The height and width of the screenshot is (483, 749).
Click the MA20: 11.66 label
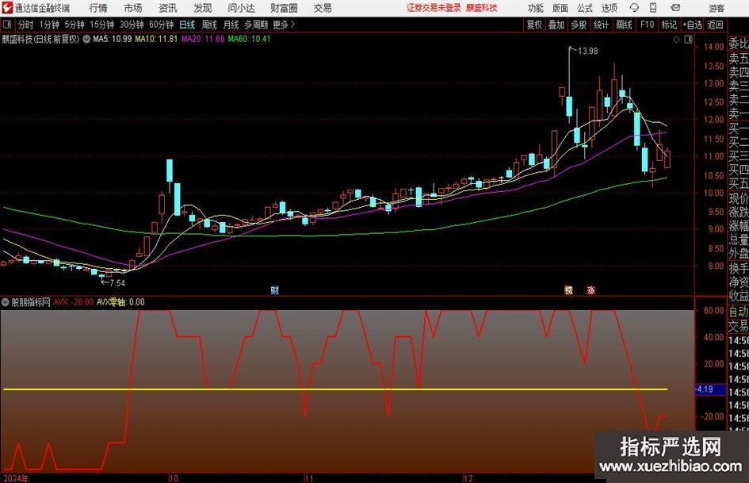(x=203, y=39)
